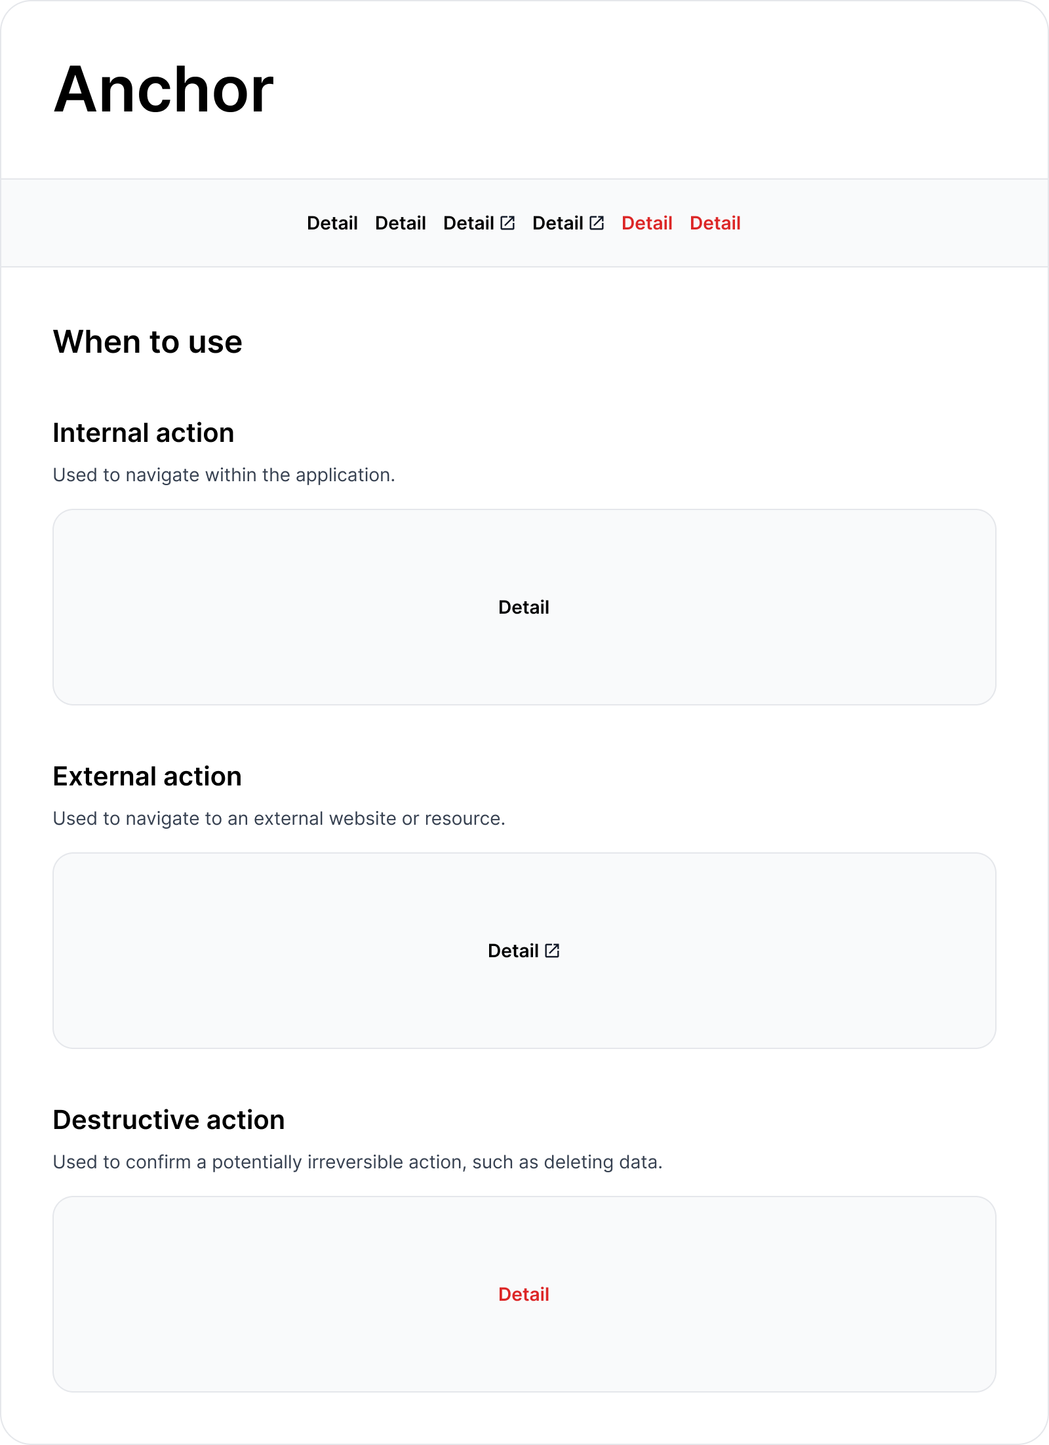1049x1445 pixels.
Task: Click the Internal action section heading
Action: click(144, 431)
